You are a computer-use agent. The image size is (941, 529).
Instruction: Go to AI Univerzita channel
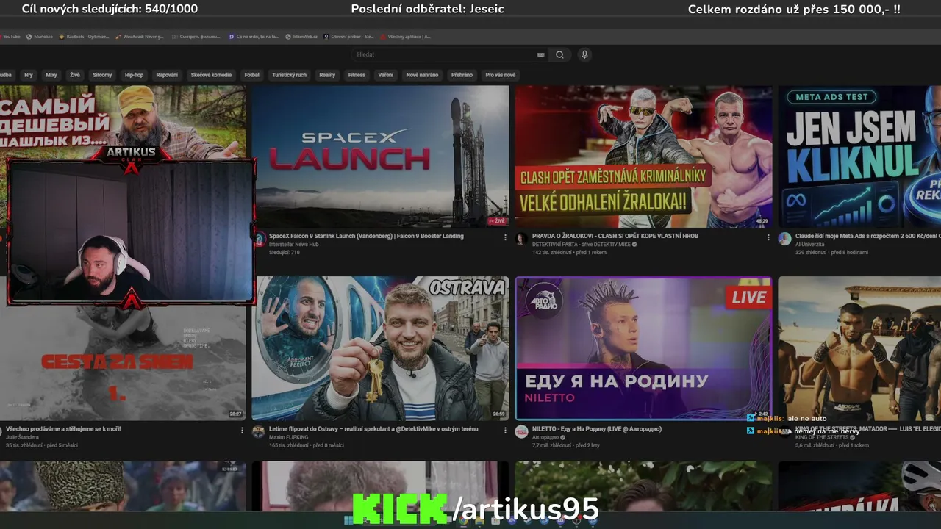(x=809, y=244)
